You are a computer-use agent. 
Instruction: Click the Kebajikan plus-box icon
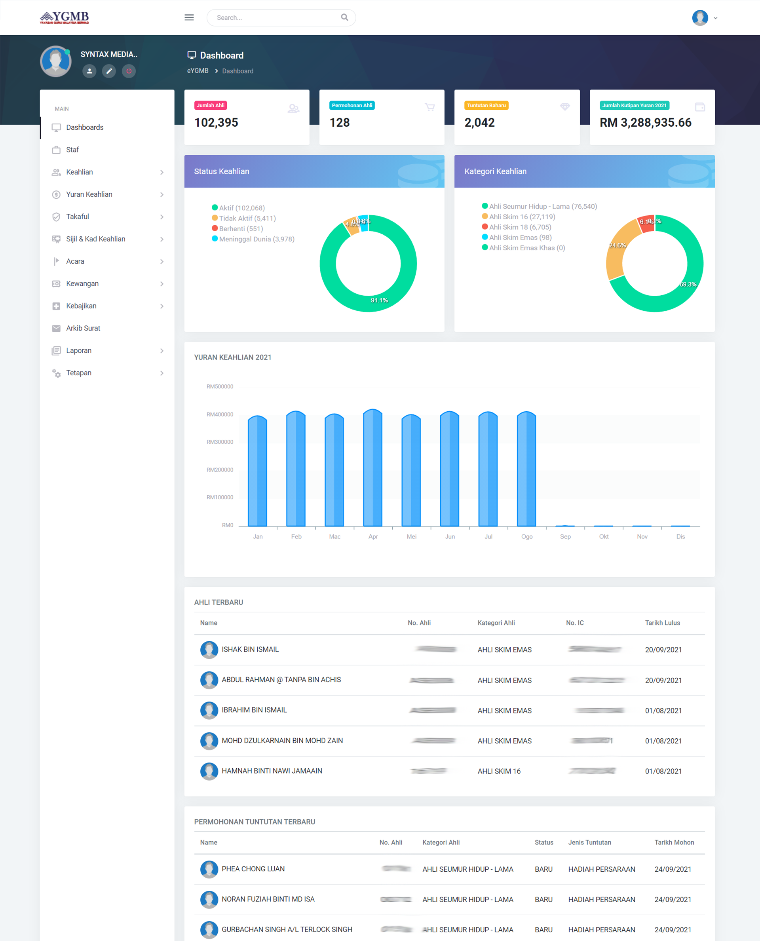coord(56,306)
